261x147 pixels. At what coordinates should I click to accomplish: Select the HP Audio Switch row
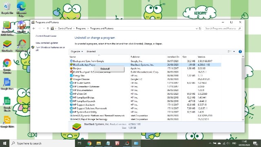point(145,83)
